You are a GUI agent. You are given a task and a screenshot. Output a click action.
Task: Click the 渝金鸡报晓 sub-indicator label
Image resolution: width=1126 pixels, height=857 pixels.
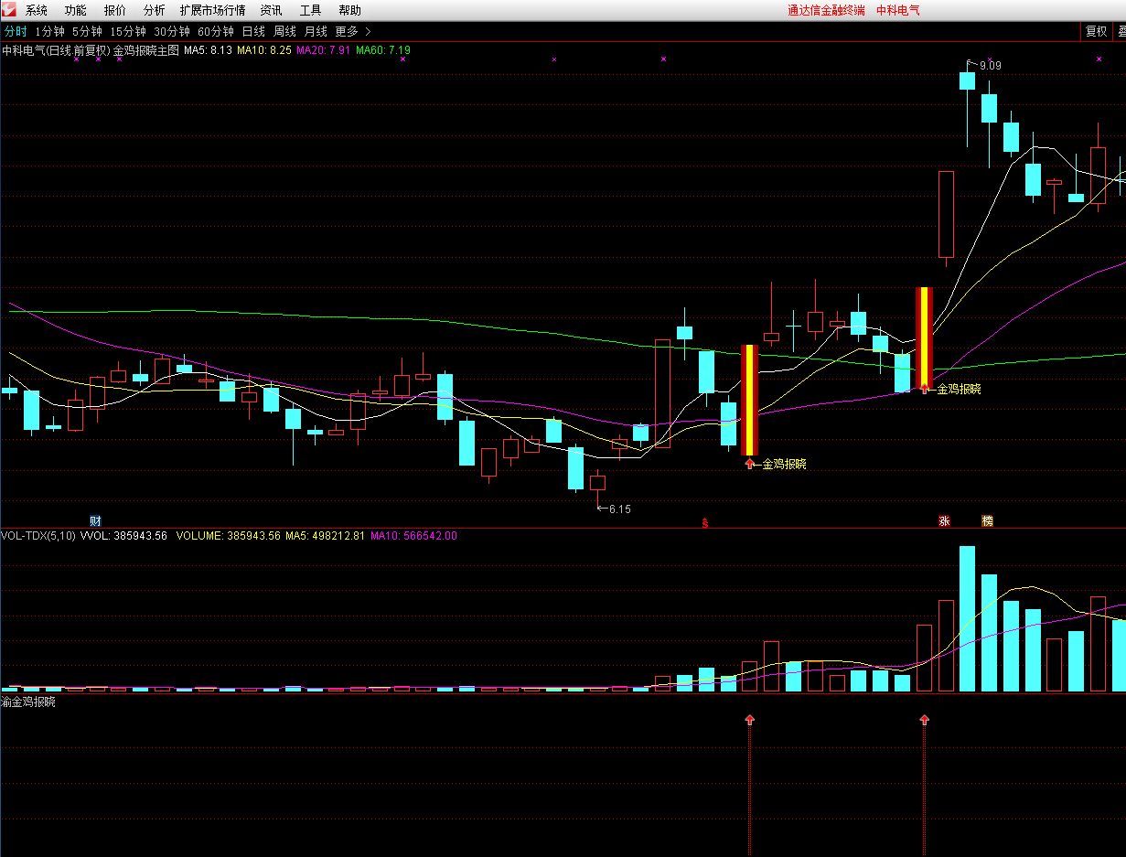coord(28,702)
